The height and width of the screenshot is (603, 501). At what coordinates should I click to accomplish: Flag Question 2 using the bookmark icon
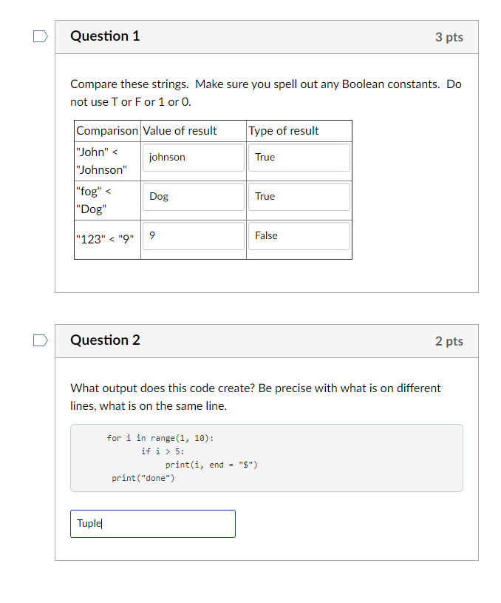click(x=40, y=340)
